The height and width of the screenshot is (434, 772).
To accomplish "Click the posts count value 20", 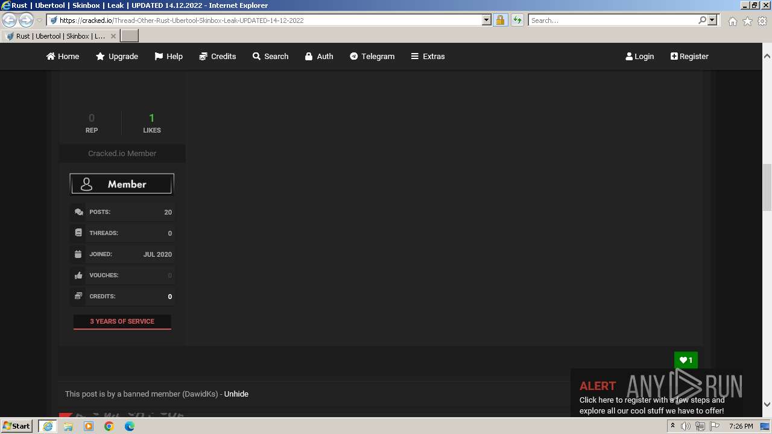I will pyautogui.click(x=168, y=212).
